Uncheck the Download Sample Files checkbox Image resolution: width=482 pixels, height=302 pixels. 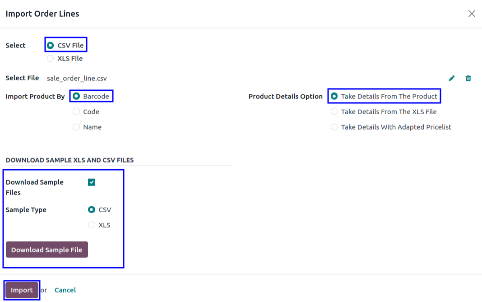point(92,182)
